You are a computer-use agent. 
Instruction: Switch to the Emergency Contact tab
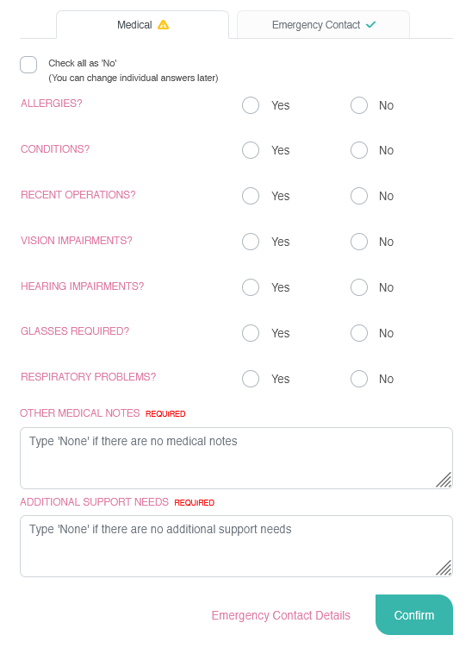(323, 25)
